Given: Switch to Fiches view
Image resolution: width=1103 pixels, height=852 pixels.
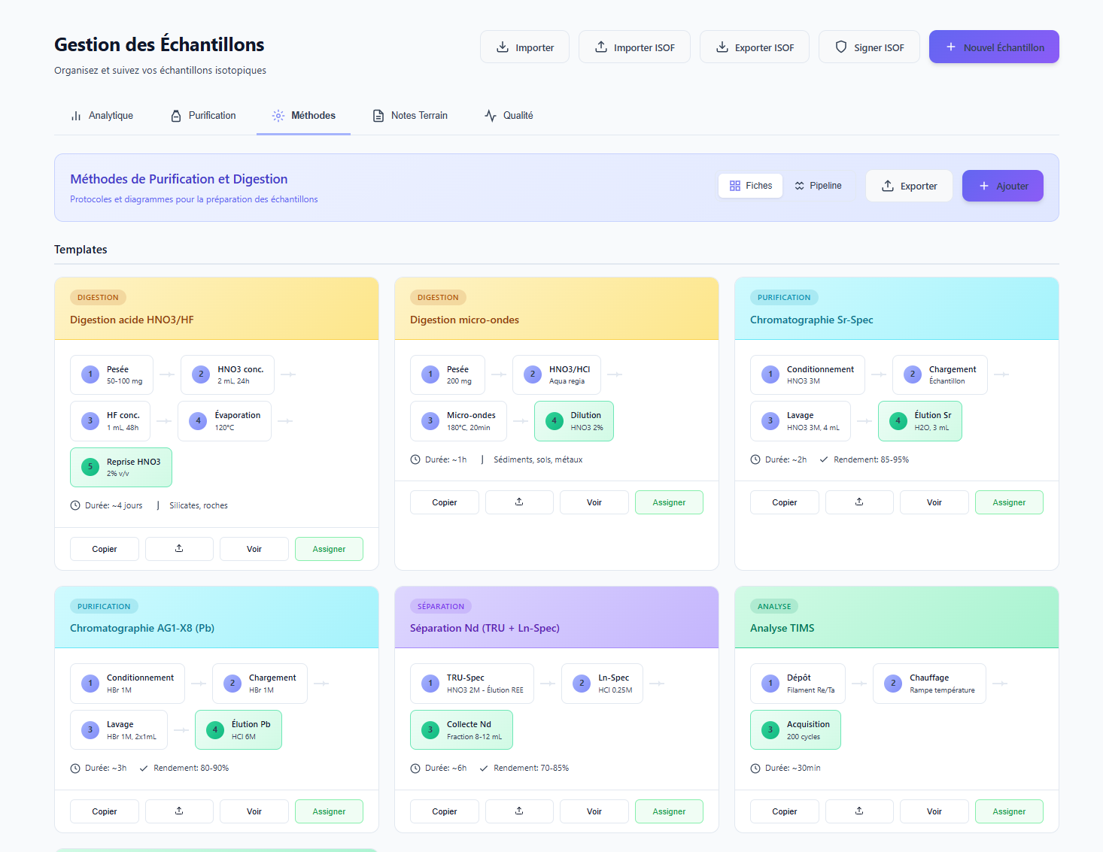Looking at the screenshot, I should (x=750, y=186).
